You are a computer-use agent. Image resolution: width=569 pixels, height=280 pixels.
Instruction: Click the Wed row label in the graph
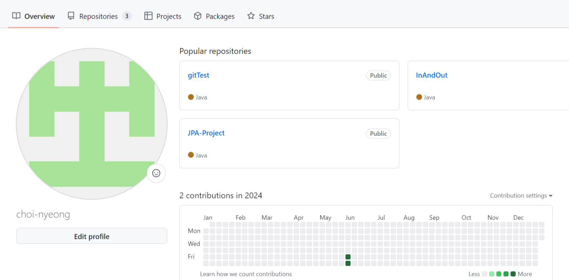point(194,244)
